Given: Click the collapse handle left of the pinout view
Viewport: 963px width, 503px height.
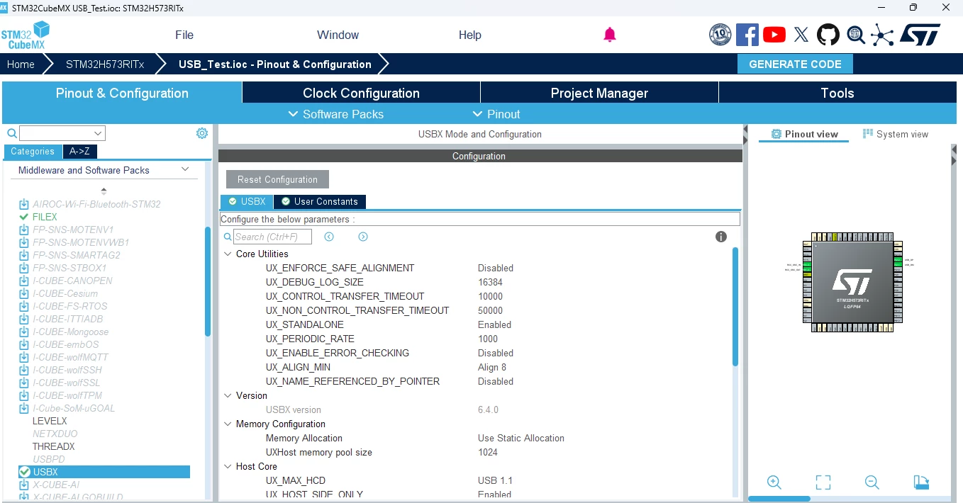Looking at the screenshot, I should (x=745, y=134).
